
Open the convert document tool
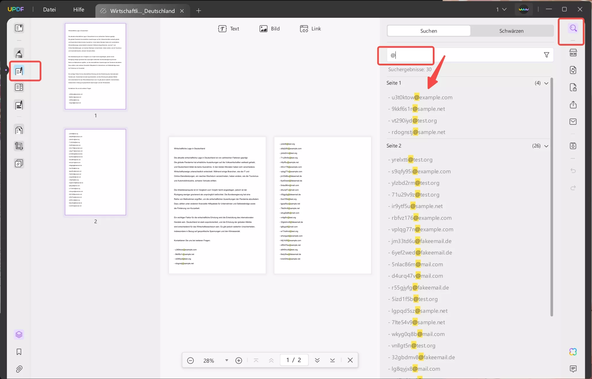pos(573,70)
